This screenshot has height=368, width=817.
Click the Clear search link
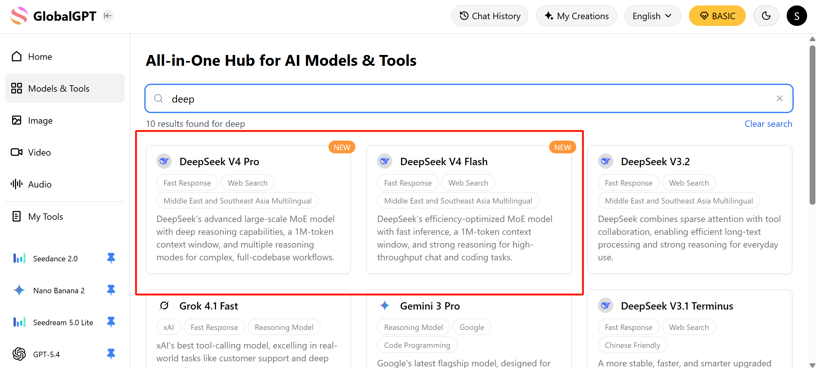point(768,124)
